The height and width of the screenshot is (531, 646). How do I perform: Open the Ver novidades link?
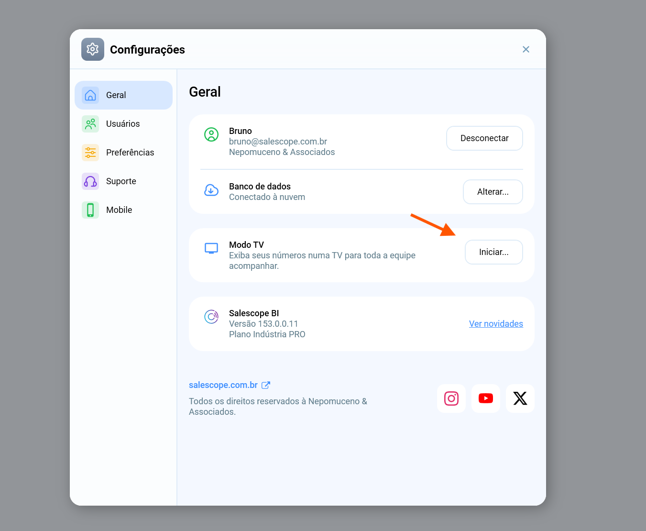pyautogui.click(x=496, y=324)
